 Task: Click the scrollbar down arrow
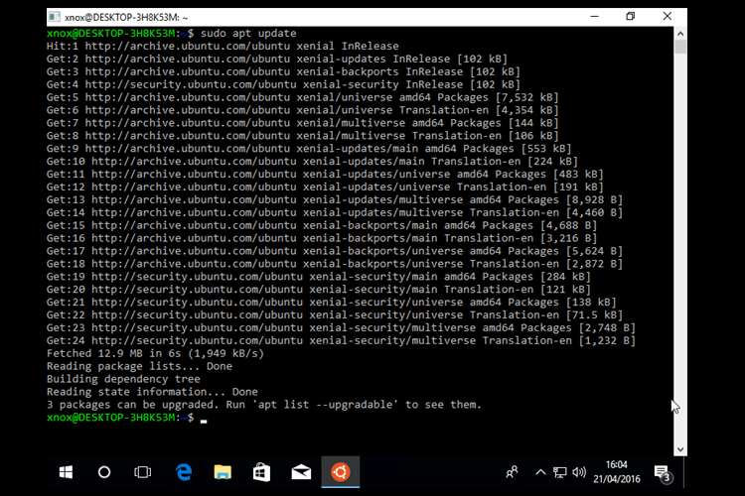[x=680, y=449]
